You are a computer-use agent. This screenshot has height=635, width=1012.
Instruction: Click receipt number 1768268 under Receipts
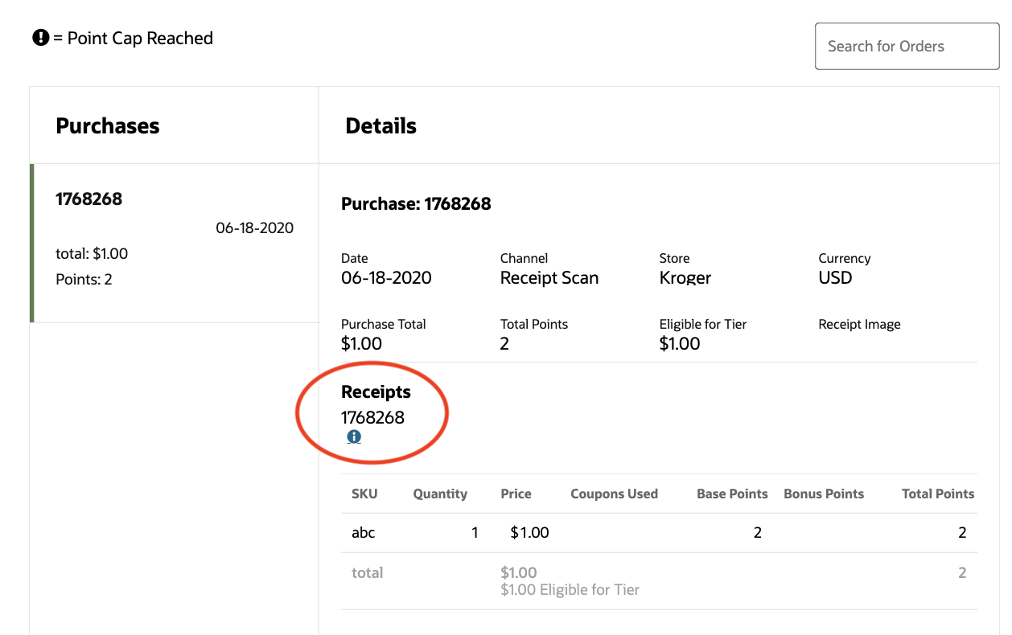(x=372, y=417)
